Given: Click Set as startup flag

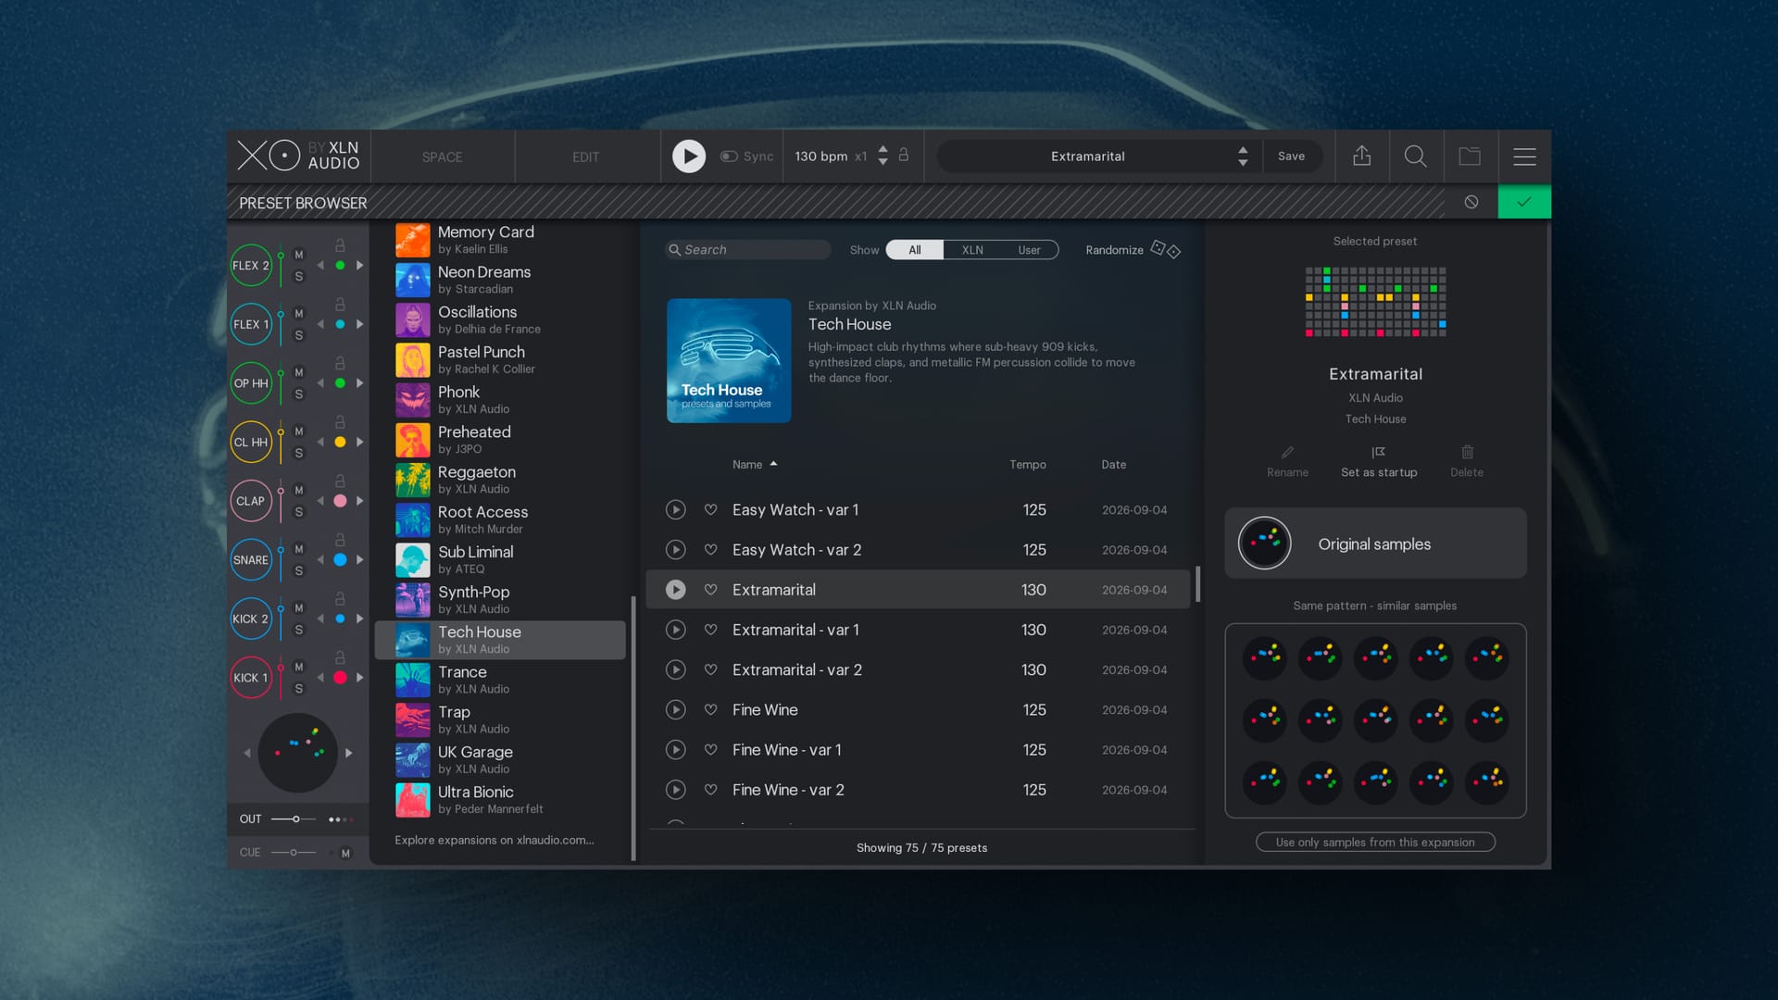Looking at the screenshot, I should [1379, 453].
